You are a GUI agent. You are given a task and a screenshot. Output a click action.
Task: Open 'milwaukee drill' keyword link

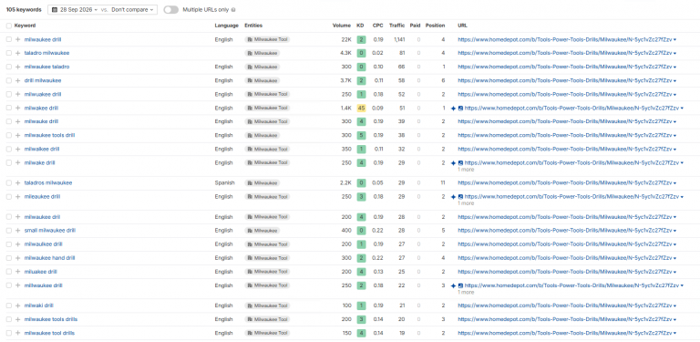pos(43,39)
